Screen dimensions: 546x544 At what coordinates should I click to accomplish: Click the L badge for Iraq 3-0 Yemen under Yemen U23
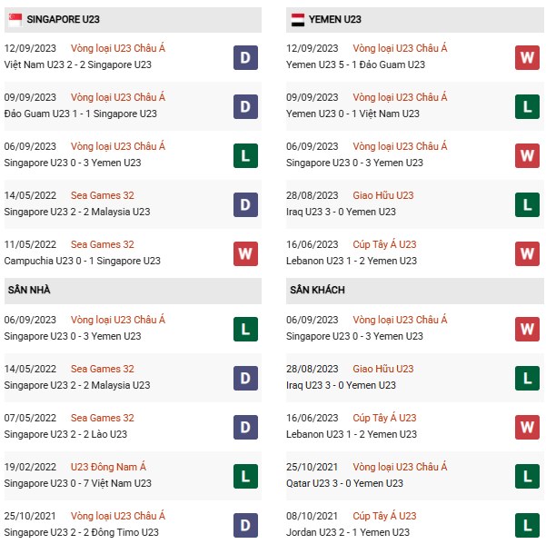pyautogui.click(x=527, y=204)
